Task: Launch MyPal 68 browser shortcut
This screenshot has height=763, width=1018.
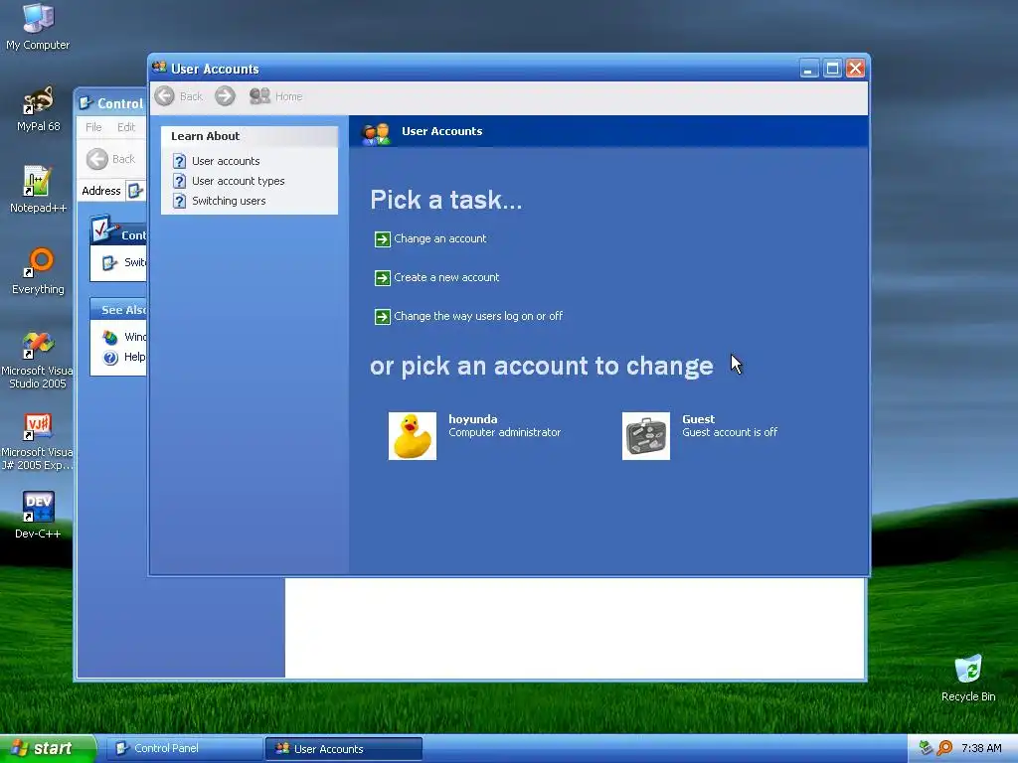Action: coord(38,109)
